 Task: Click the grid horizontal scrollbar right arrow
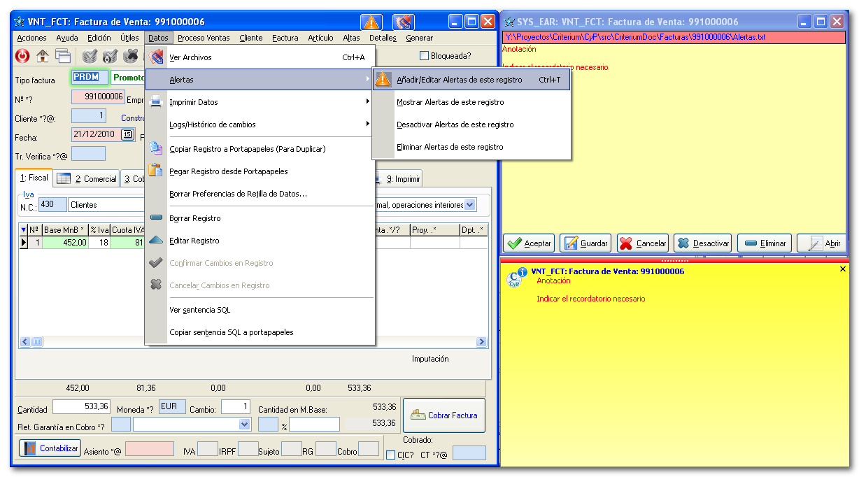[x=481, y=342]
